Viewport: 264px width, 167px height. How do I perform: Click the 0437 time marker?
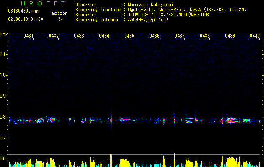click(x=180, y=35)
